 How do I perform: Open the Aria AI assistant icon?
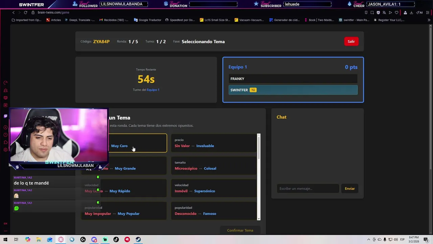point(419,13)
